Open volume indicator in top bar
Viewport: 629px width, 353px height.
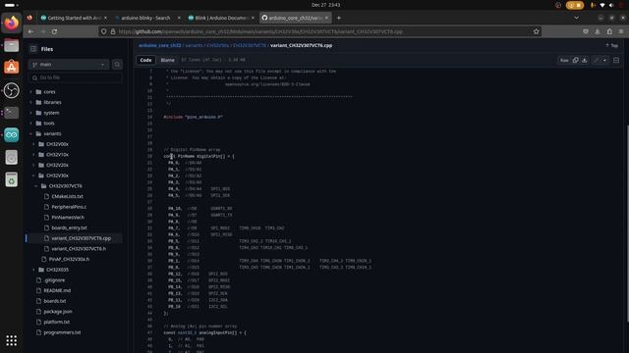[611, 5]
